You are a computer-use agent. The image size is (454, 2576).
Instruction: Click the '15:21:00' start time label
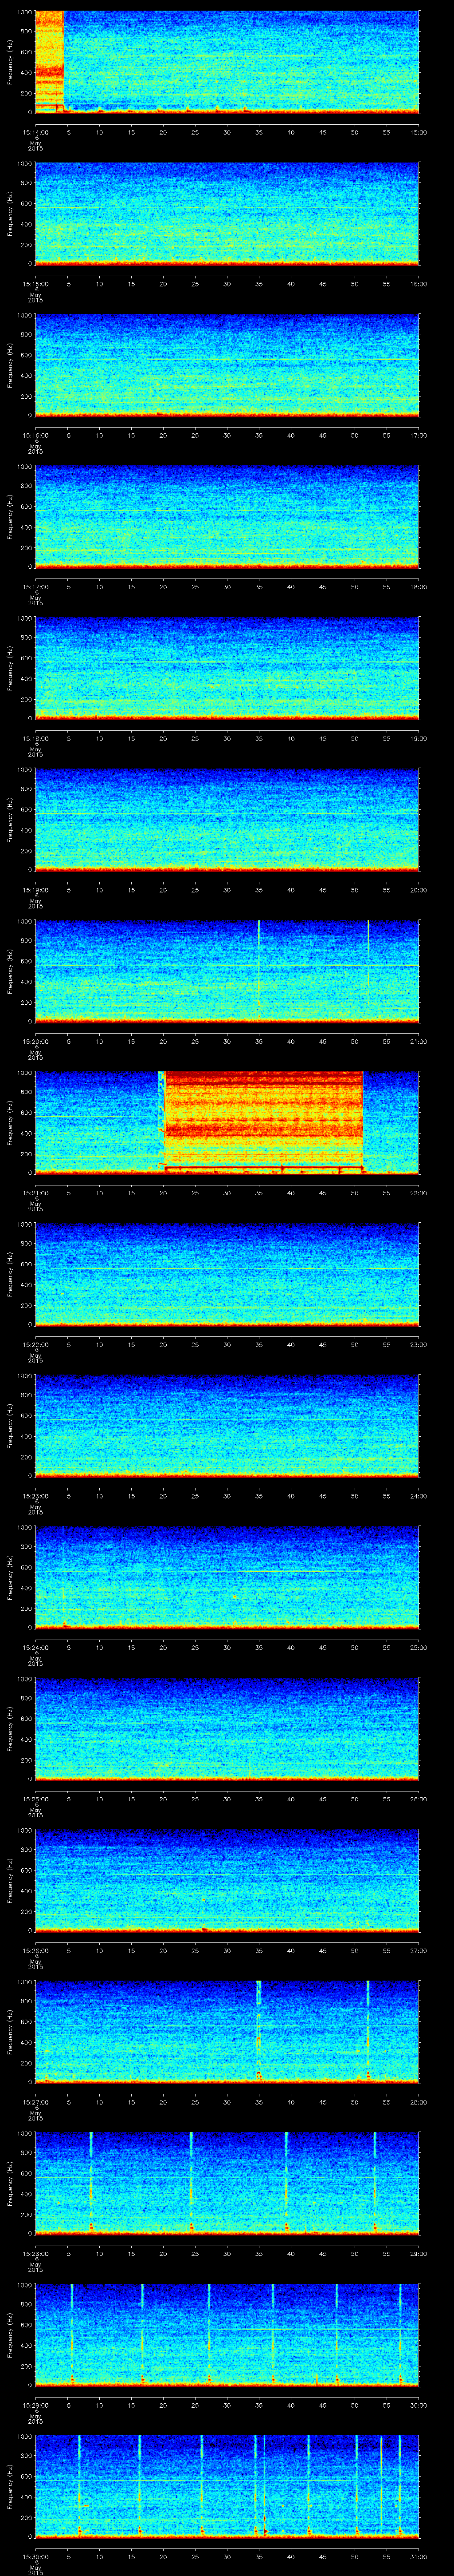(x=35, y=1193)
